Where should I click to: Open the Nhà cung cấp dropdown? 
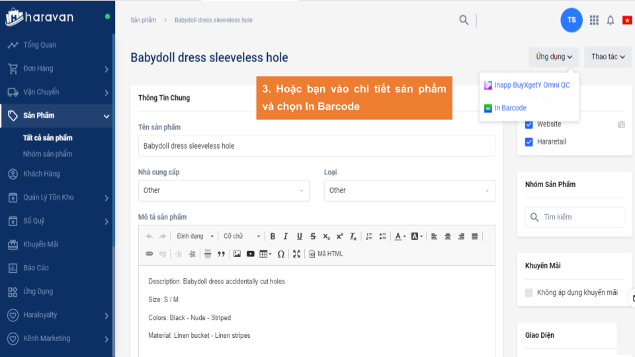(224, 190)
